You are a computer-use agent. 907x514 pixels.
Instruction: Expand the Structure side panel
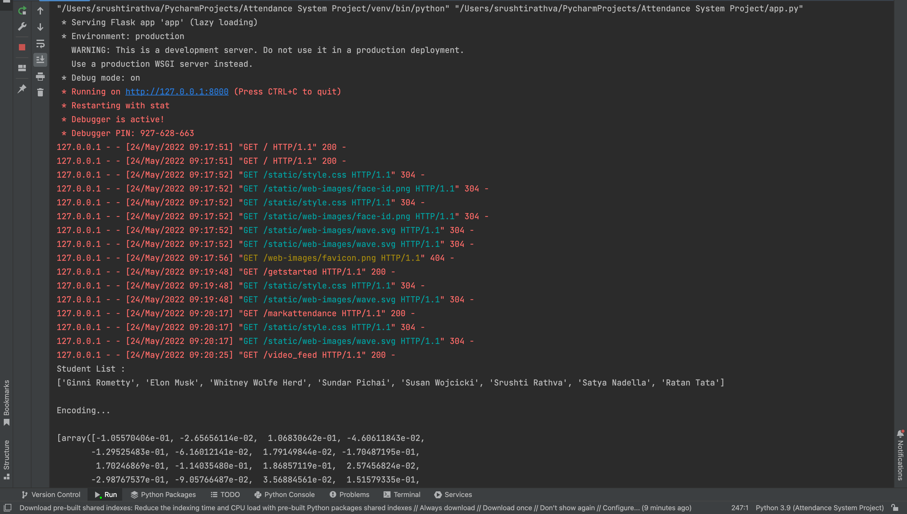[x=6, y=459]
